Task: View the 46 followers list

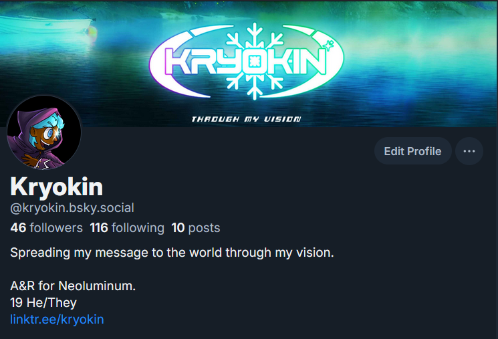Action: pyautogui.click(x=46, y=228)
